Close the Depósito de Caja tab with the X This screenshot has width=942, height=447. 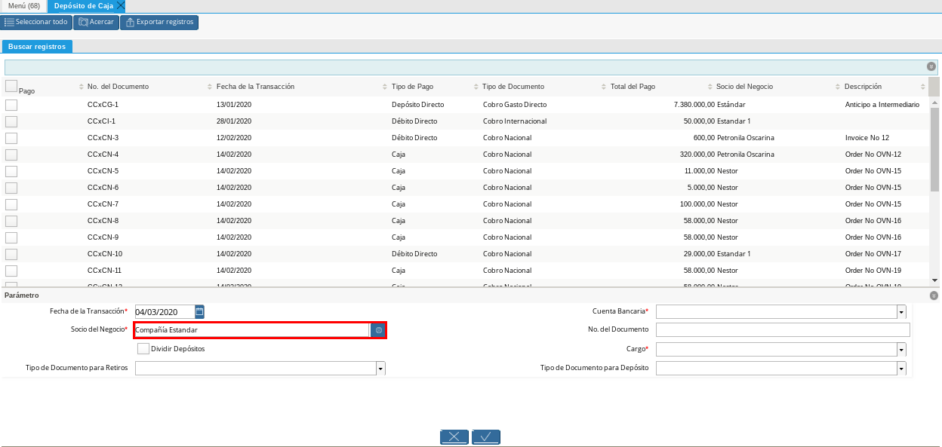tap(121, 6)
